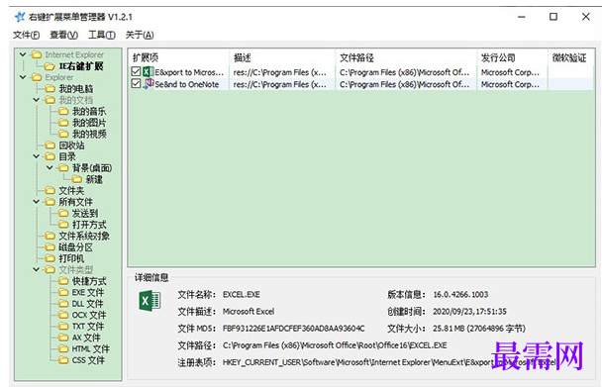602x387 pixels.
Task: Click the MD5 hash value
Action: pos(294,329)
